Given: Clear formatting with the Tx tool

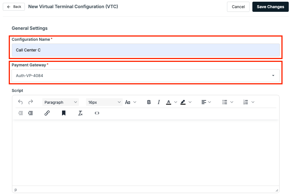Looking at the screenshot, I should (80, 113).
